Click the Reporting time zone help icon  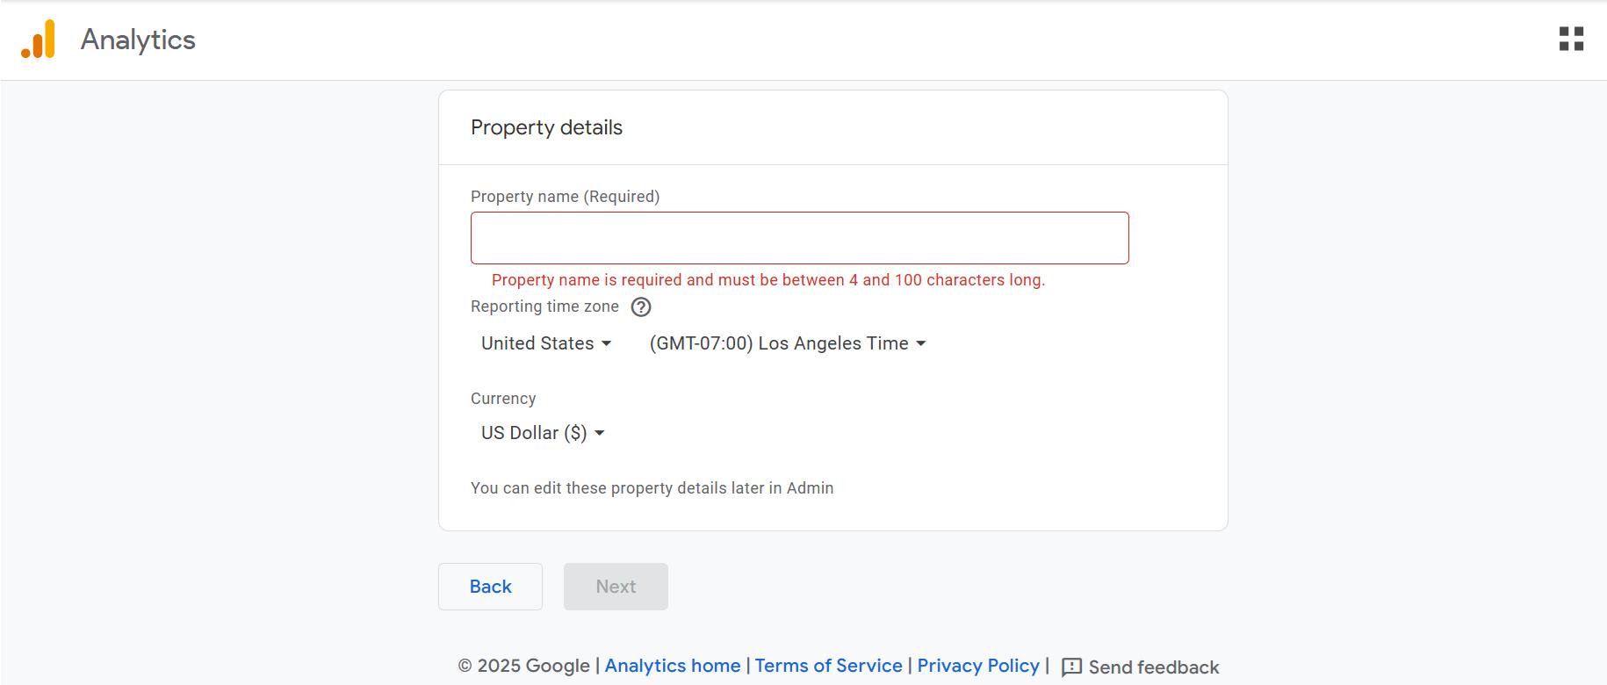pos(641,306)
